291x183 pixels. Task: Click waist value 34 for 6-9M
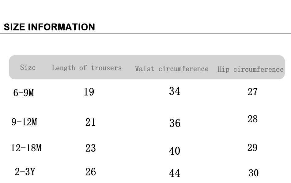click(175, 91)
